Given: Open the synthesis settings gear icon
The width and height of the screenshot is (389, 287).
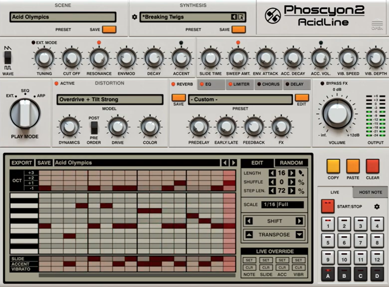Looking at the screenshot, I should pyautogui.click(x=135, y=17).
